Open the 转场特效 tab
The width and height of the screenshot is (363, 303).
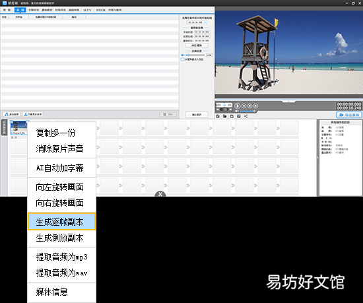[61, 10]
